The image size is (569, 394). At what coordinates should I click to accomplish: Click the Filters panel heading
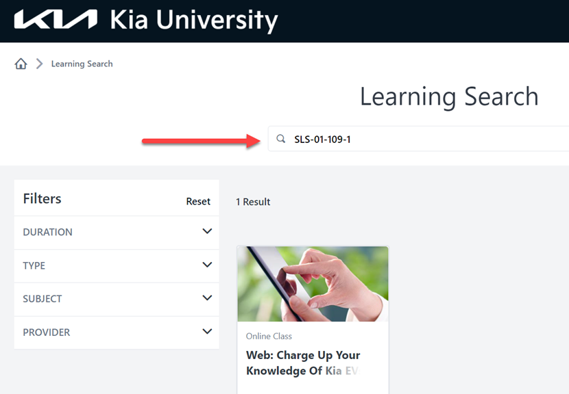(x=42, y=199)
